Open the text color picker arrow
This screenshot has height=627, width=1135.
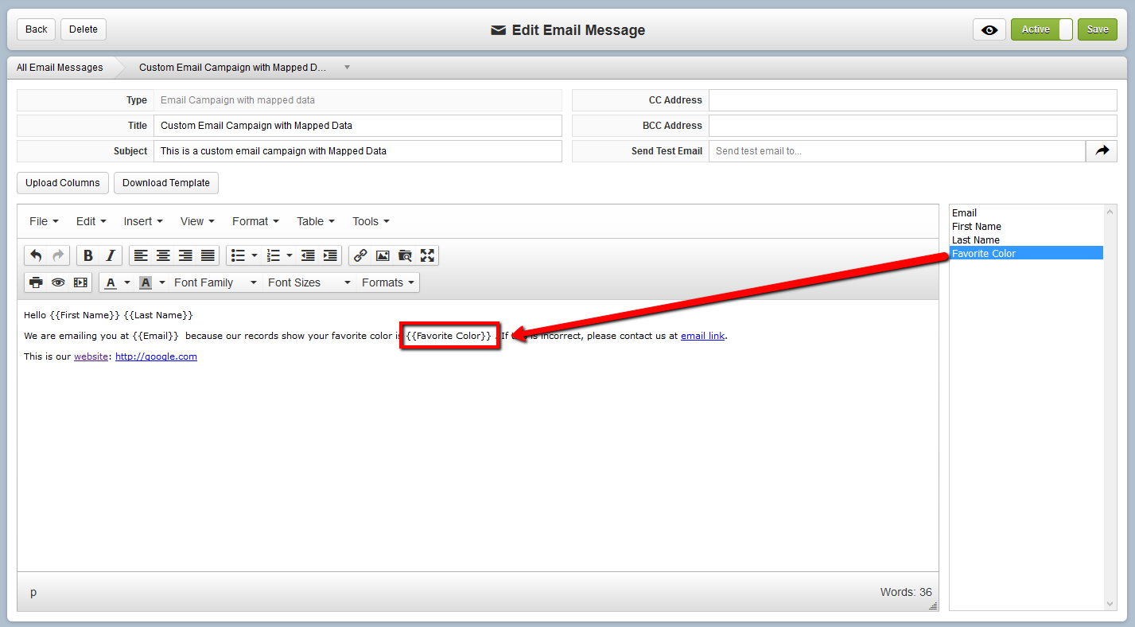(x=126, y=282)
